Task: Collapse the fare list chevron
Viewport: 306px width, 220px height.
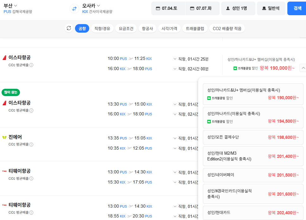Action: pyautogui.click(x=303, y=68)
